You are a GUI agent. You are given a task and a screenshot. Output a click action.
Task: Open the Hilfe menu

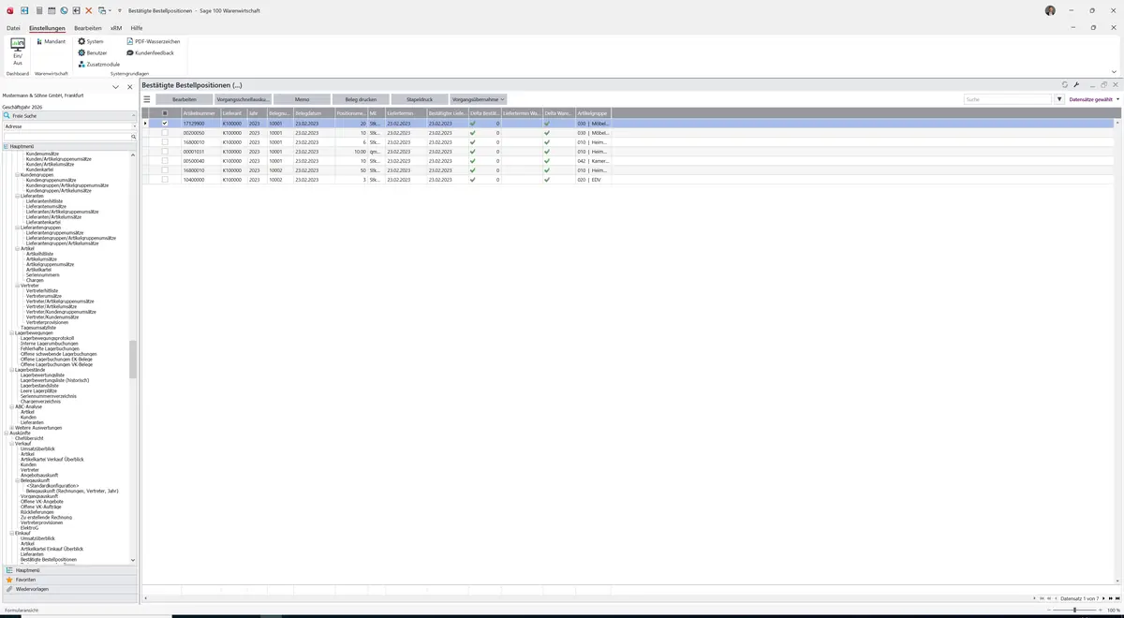click(137, 28)
